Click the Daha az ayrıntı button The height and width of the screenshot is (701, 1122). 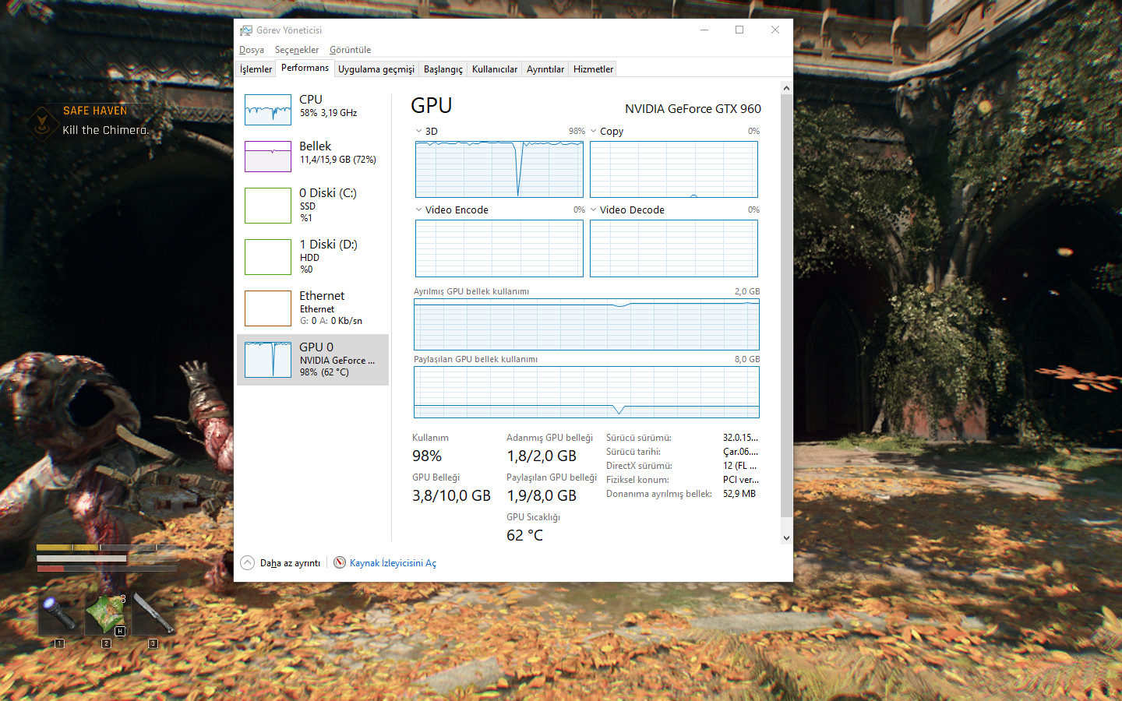click(280, 562)
